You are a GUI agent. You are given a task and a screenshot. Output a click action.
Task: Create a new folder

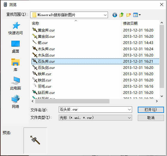[129, 15]
